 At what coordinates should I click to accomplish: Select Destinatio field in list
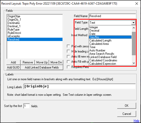[35, 23]
